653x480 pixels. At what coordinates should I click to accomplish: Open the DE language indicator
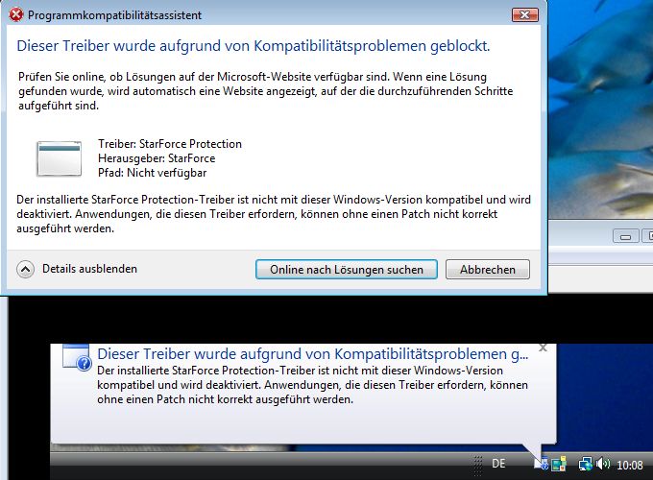pos(498,464)
